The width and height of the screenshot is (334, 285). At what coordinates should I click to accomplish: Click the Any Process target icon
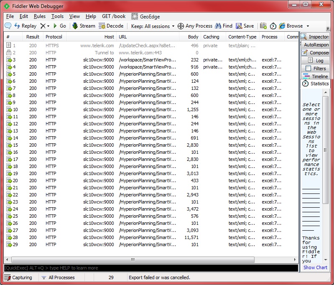coord(181,26)
